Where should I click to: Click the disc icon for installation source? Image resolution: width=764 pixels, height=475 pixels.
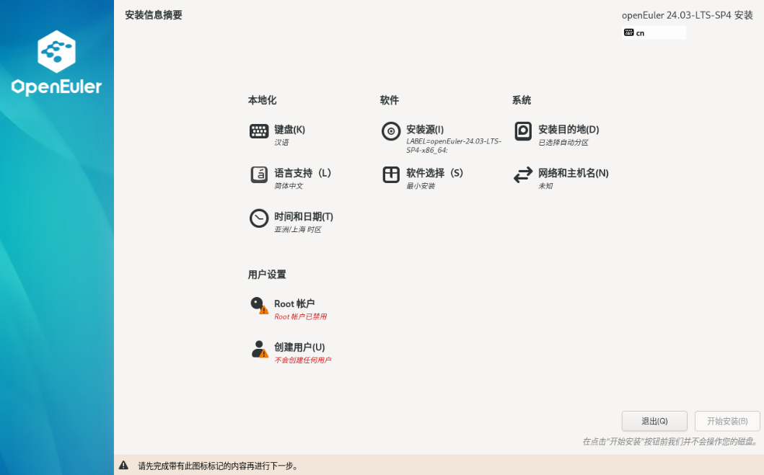[391, 131]
